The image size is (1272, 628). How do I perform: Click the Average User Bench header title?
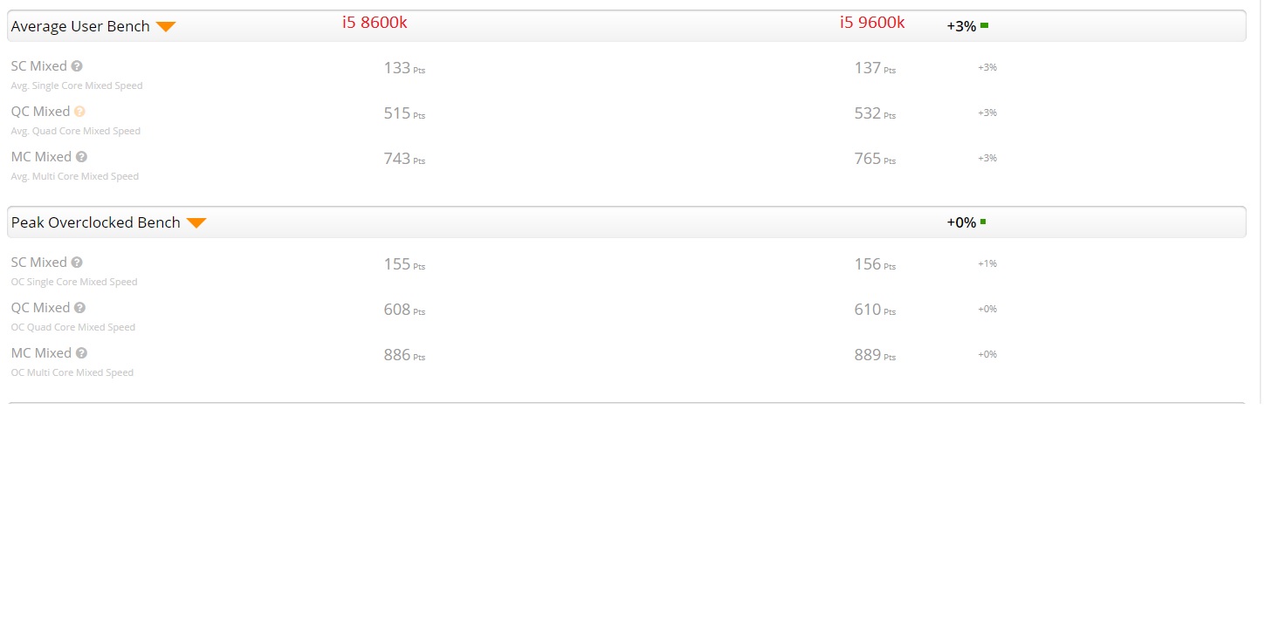point(80,26)
